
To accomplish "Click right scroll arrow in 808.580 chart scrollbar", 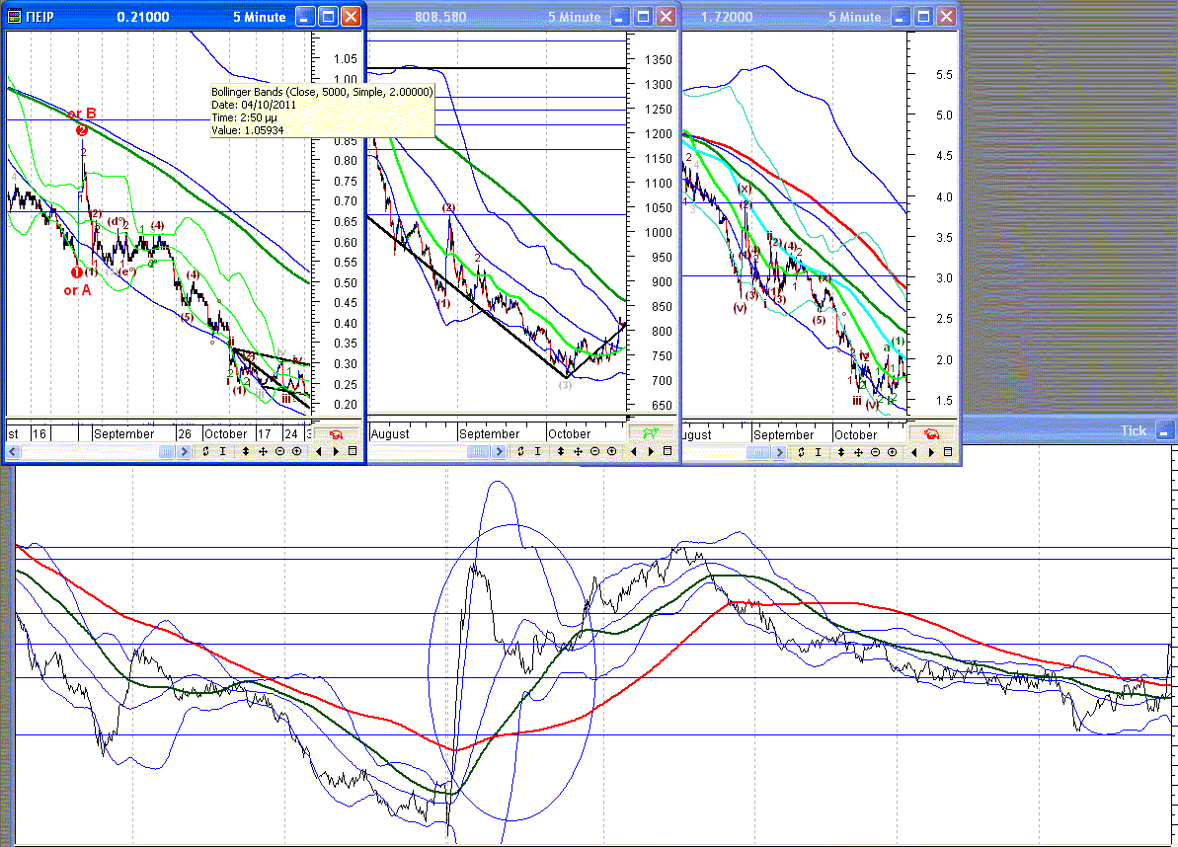I will pos(499,451).
